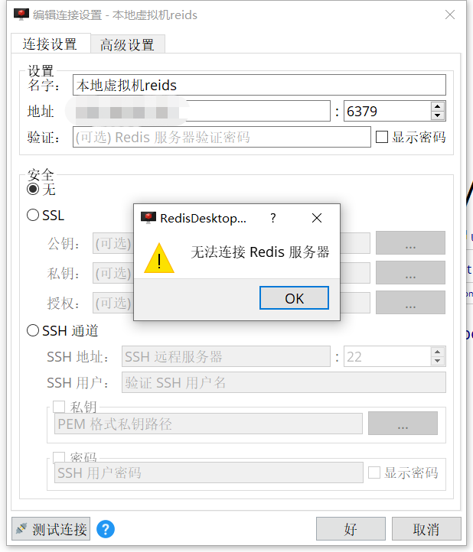Image resolution: width=473 pixels, height=552 pixels.
Task: Click the 名字 connection name field
Action: tap(259, 85)
